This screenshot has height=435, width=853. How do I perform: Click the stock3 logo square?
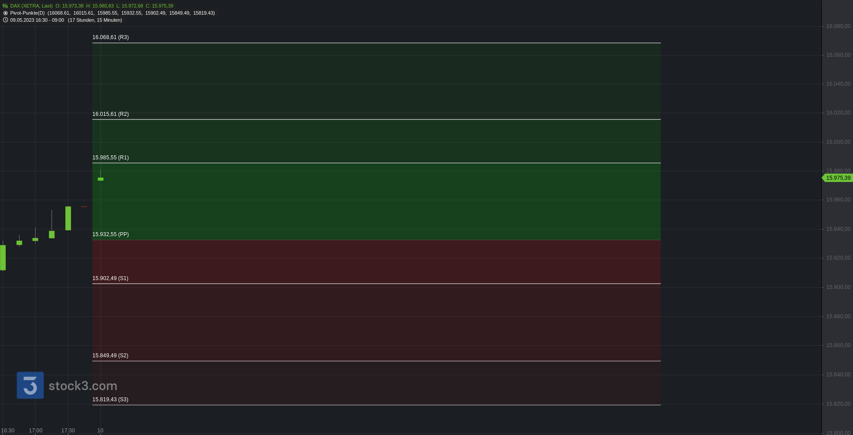pos(30,385)
